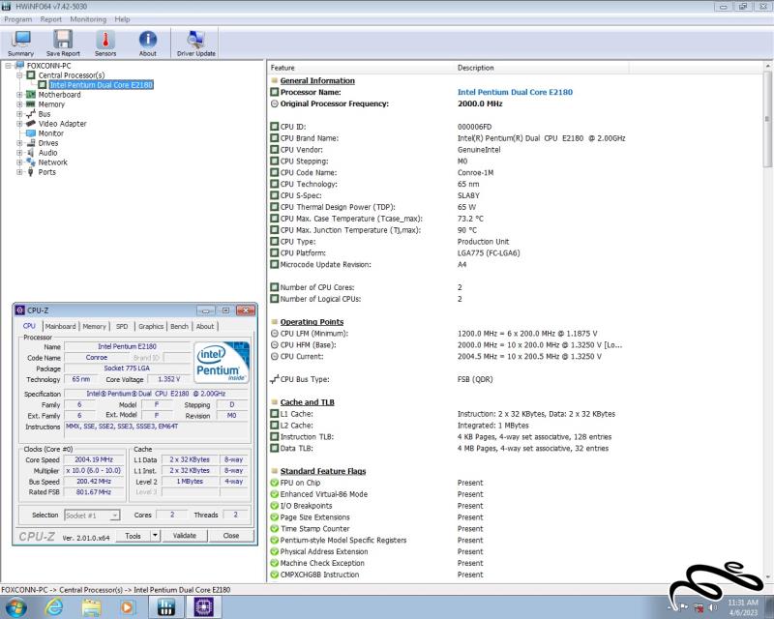Click the Central Processor(s) chip icon

[31, 75]
